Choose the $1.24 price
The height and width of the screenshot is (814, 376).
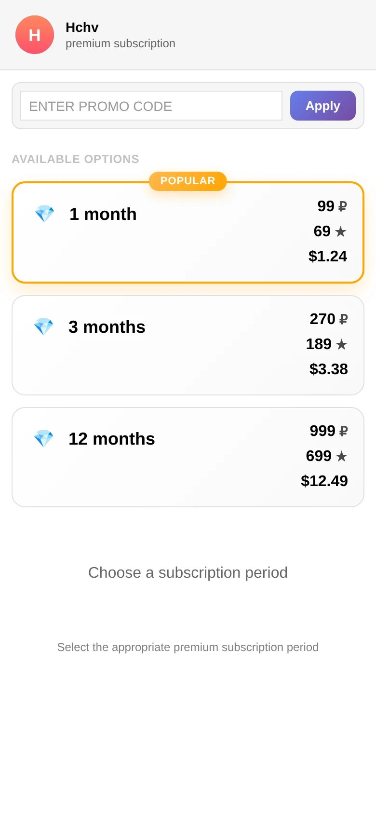pyautogui.click(x=328, y=256)
